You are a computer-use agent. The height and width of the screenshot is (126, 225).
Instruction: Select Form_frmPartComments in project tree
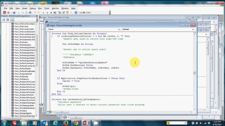24,63
